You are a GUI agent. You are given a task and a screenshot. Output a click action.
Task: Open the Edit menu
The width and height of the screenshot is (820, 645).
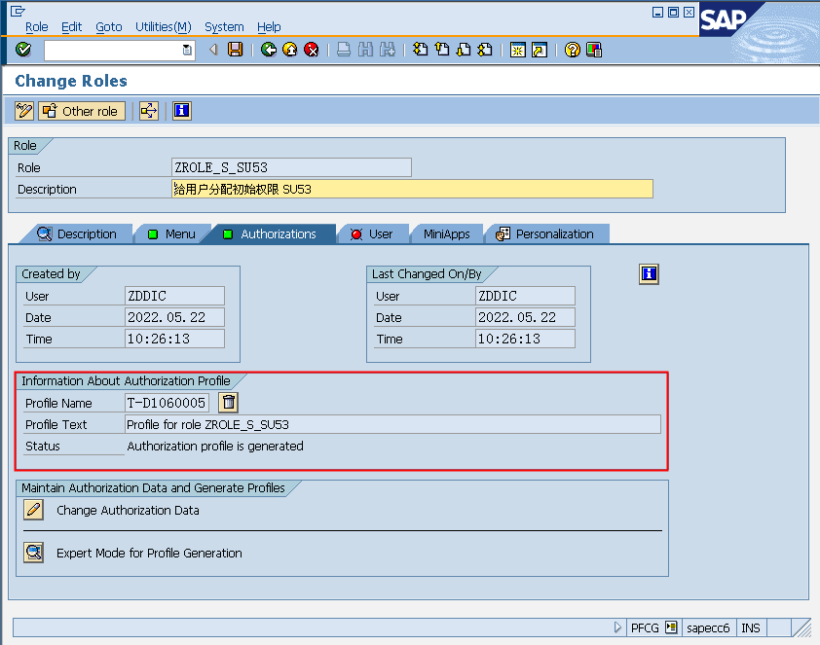pyautogui.click(x=72, y=26)
